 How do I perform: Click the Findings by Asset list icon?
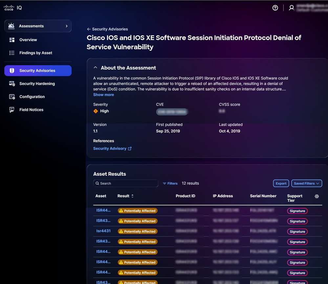[x=12, y=53]
